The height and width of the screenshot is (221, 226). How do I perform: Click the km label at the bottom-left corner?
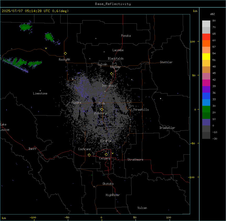click(4, 218)
